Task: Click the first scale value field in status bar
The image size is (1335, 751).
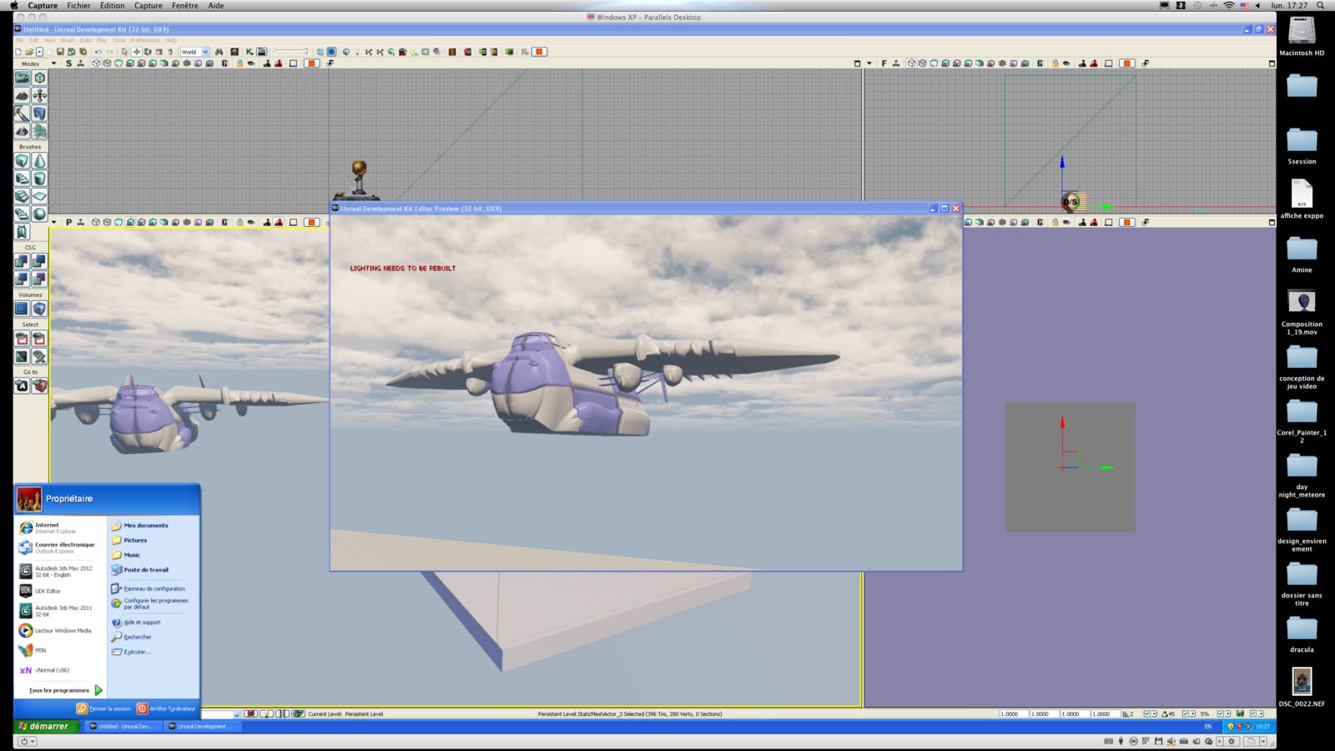Action: pos(1013,714)
